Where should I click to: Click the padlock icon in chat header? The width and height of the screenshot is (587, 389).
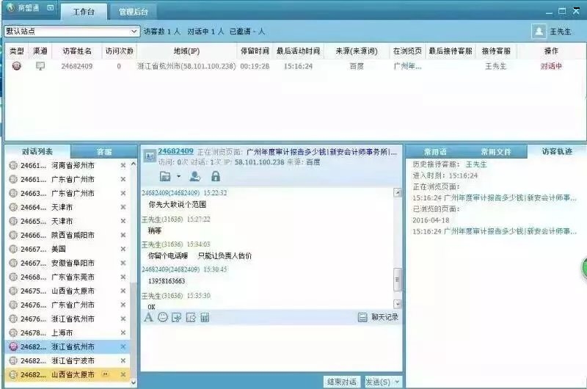point(216,176)
